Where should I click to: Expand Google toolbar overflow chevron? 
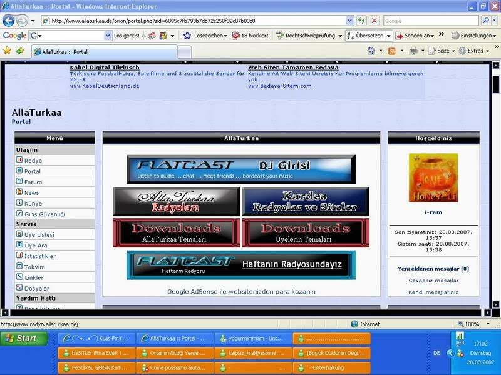[x=442, y=34]
